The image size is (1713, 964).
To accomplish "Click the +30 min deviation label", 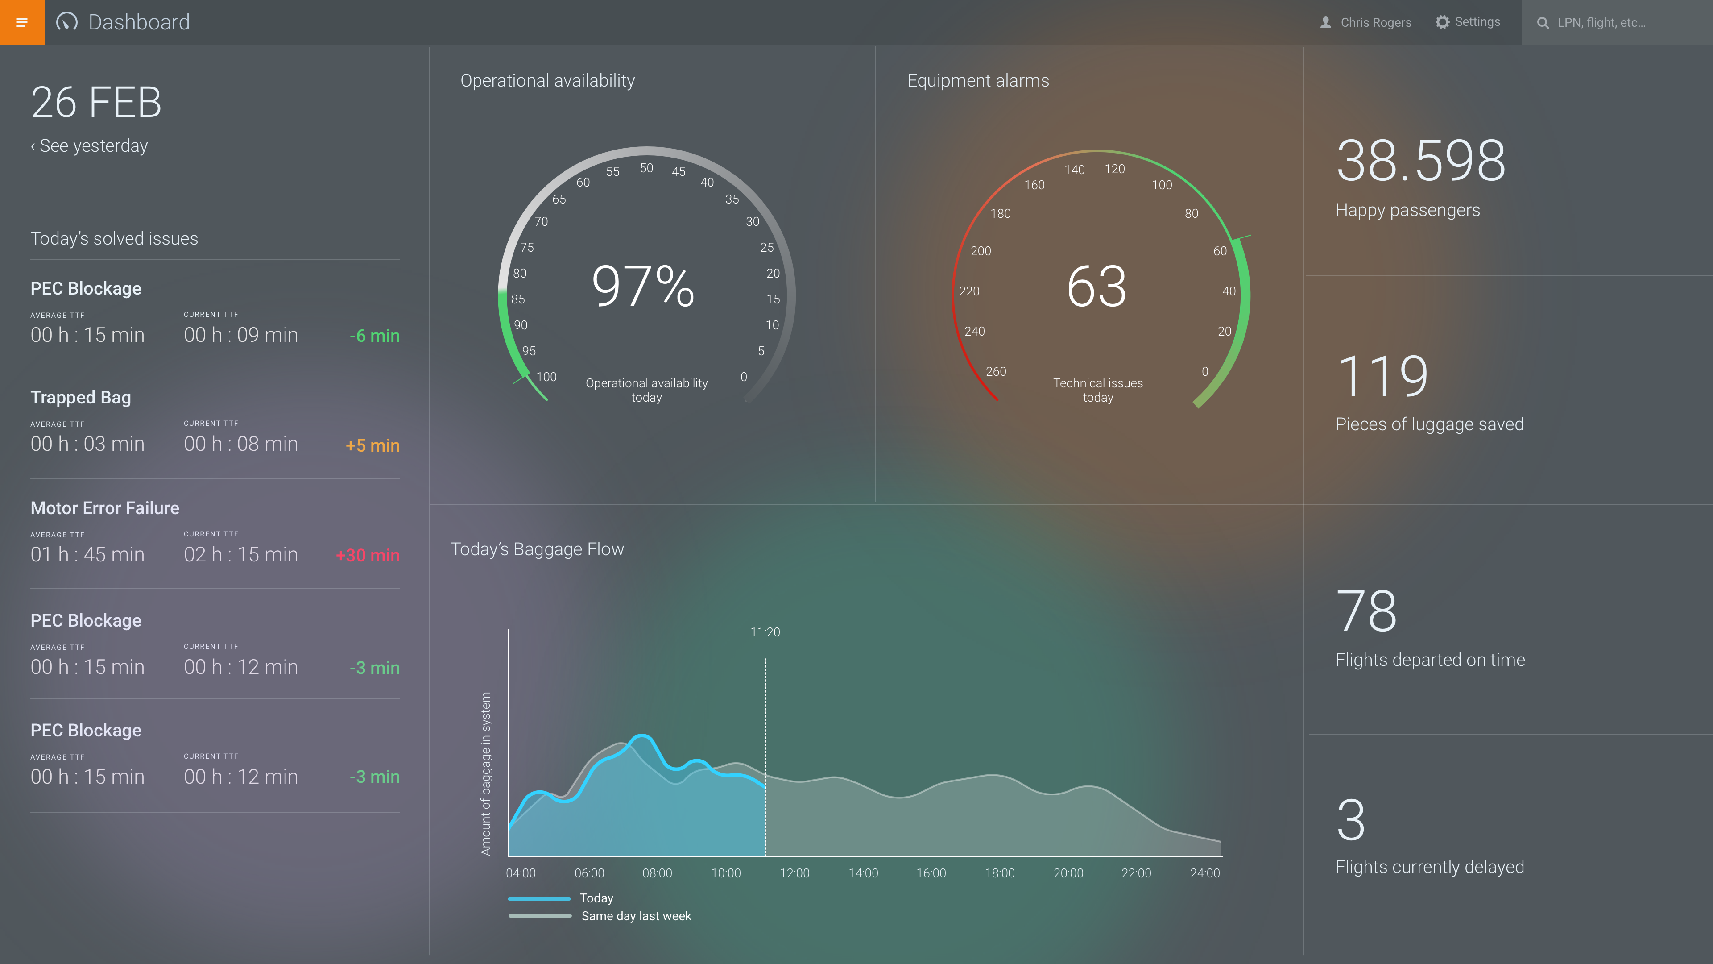I will 367,555.
